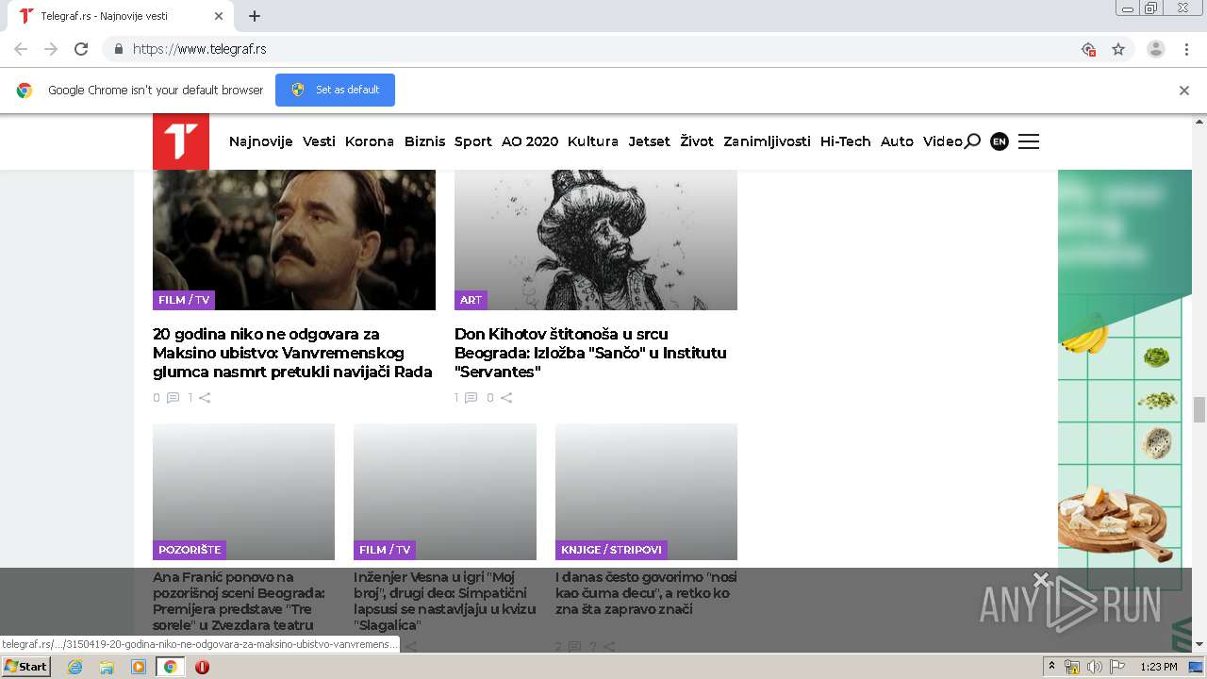This screenshot has height=679, width=1207.
Task: Open Sport menu section
Action: 473,141
